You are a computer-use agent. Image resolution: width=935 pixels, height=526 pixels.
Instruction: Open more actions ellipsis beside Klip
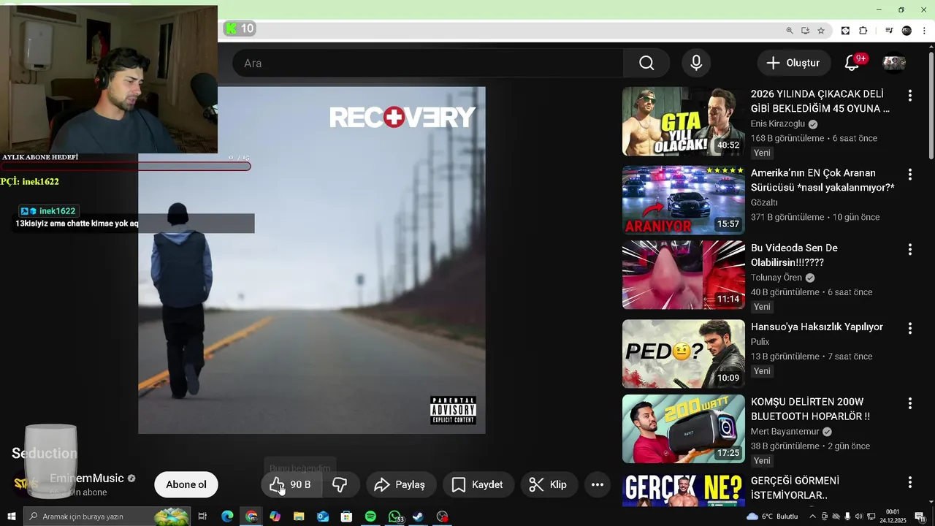pyautogui.click(x=597, y=484)
